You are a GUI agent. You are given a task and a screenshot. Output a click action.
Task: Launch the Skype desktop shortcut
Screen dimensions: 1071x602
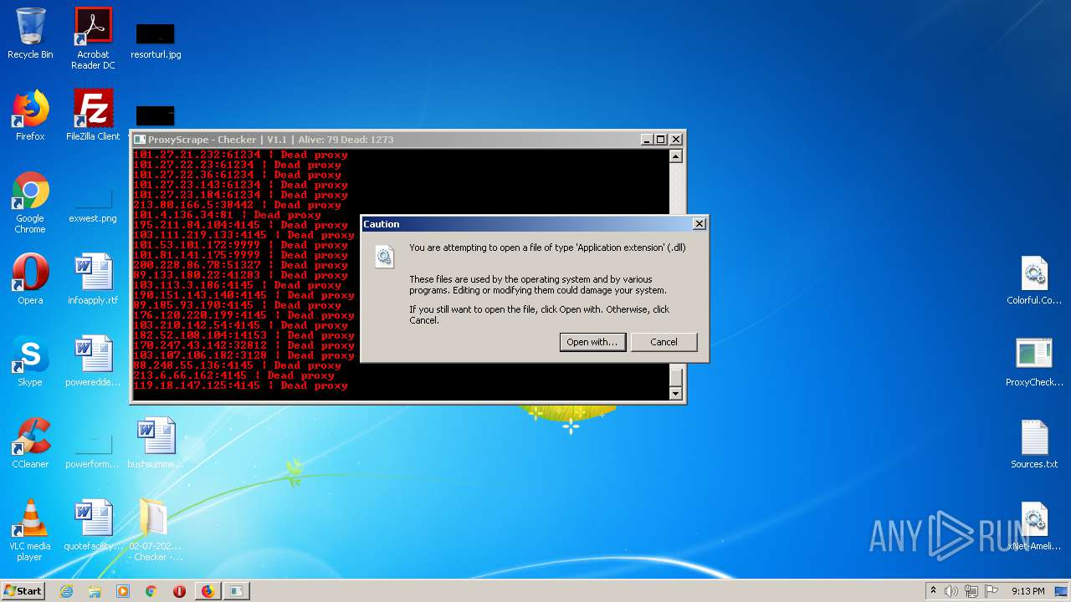coord(30,361)
